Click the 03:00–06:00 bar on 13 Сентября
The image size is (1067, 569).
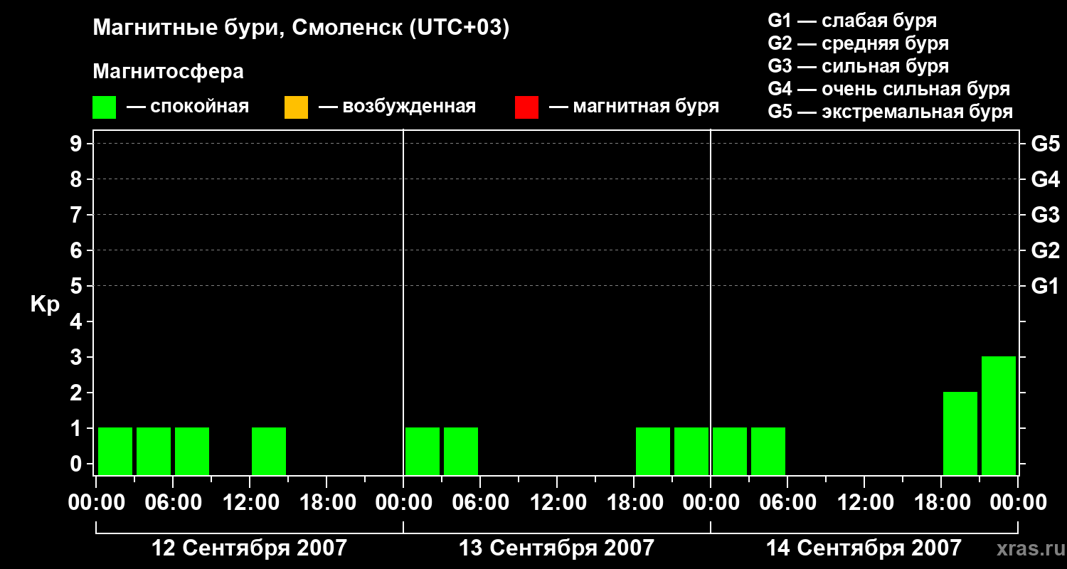[461, 451]
